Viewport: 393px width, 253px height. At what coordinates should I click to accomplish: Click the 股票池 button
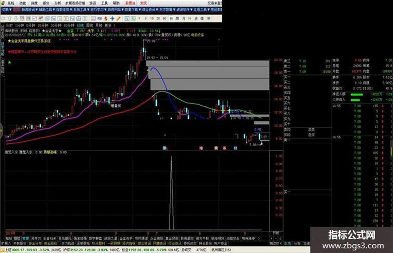(130, 3)
